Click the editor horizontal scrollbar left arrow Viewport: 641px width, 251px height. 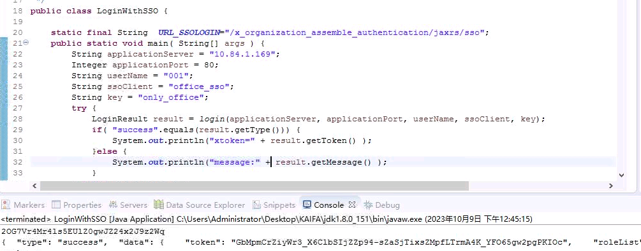[34, 186]
